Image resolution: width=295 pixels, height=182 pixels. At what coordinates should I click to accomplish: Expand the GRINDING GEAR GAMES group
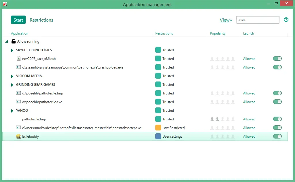click(x=12, y=85)
